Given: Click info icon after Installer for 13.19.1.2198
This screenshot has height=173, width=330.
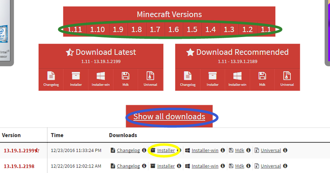Looking at the screenshot, I should [x=179, y=166].
